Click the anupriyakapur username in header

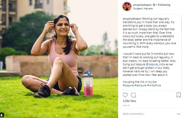point(142,5)
